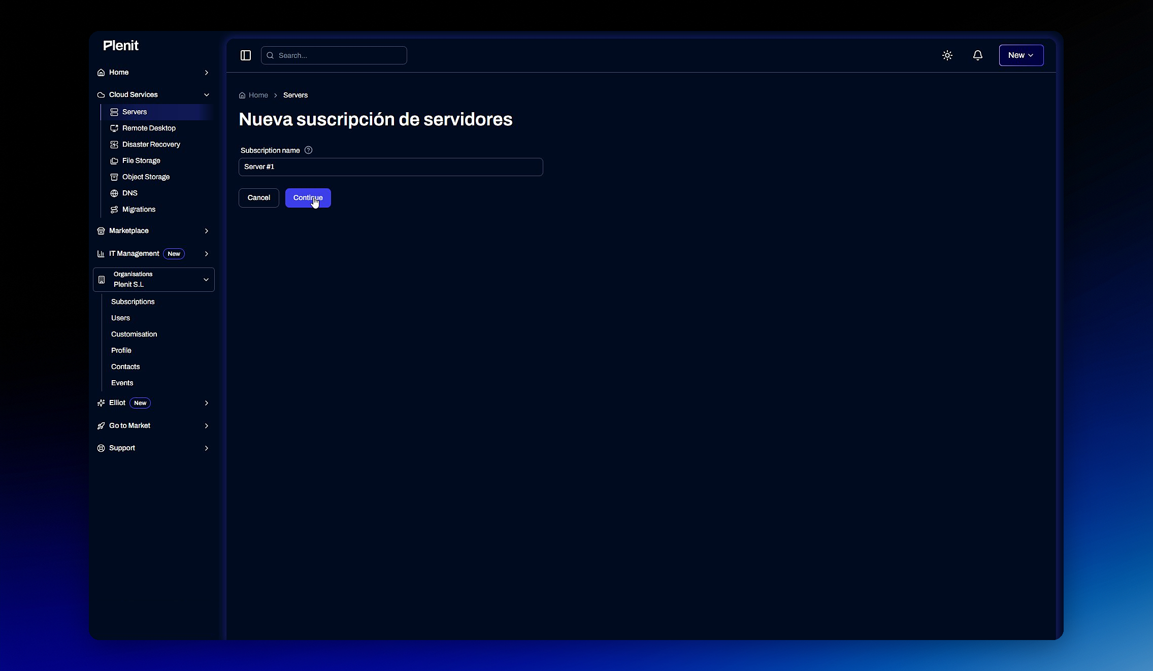Click the Cloud Services cloud icon
This screenshot has width=1153, height=671.
pos(101,95)
